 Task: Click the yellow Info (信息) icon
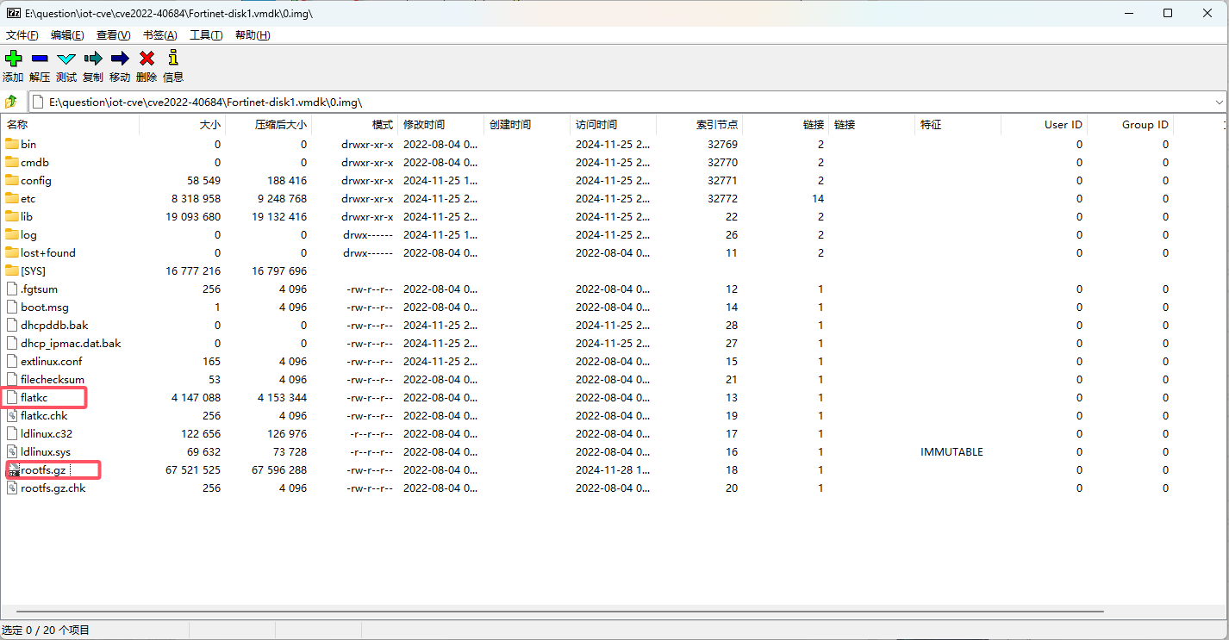173,59
